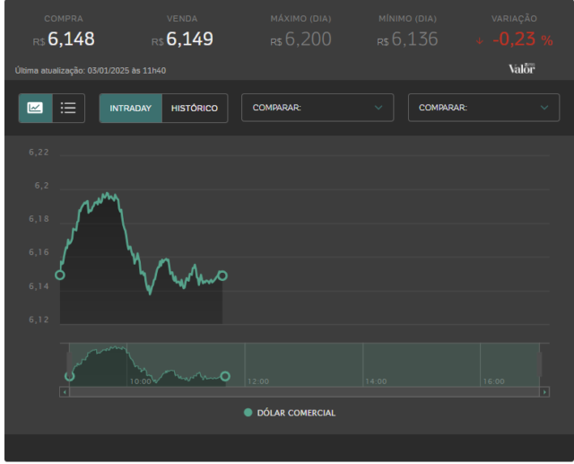Click the 6,22 y-axis label
The width and height of the screenshot is (574, 464).
click(39, 153)
